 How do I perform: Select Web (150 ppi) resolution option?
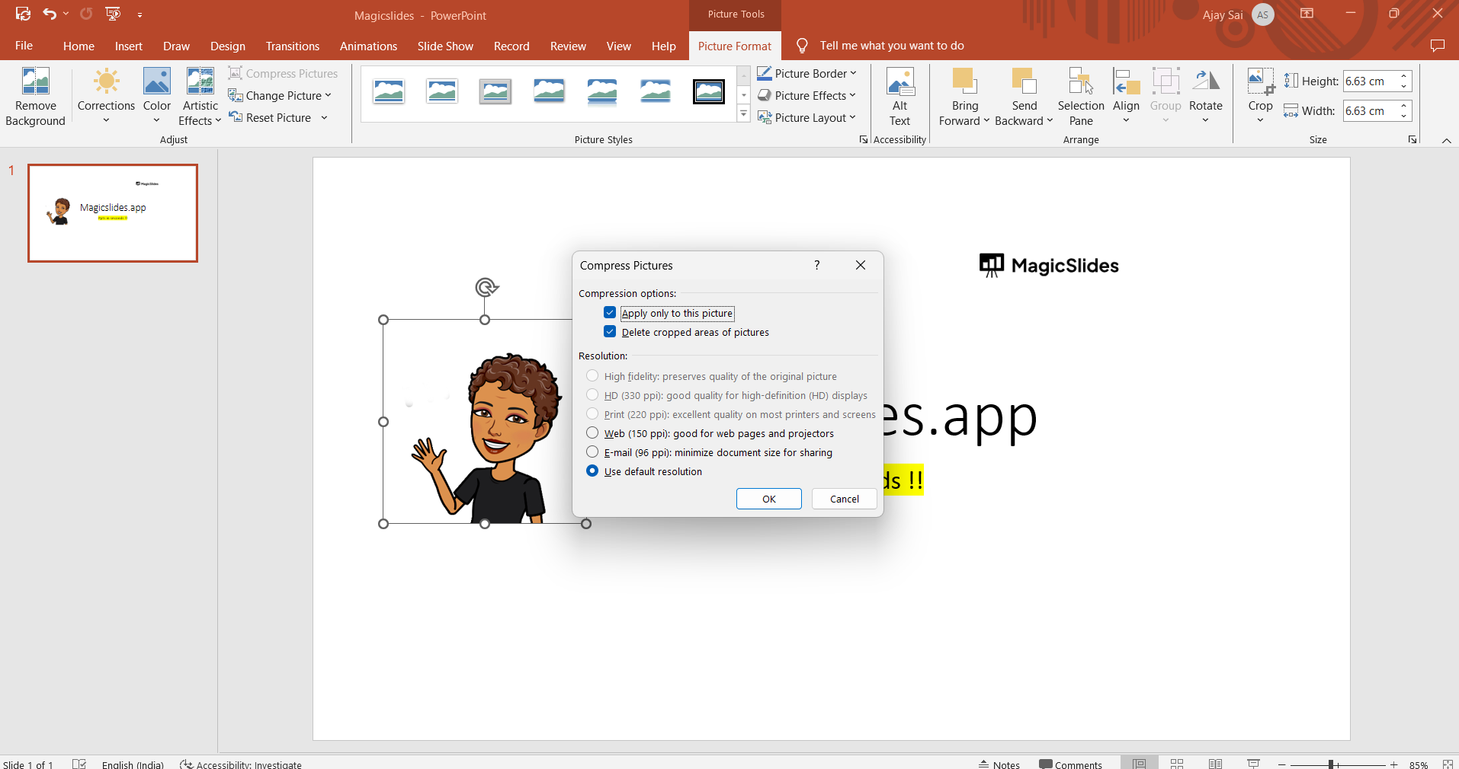click(x=592, y=433)
